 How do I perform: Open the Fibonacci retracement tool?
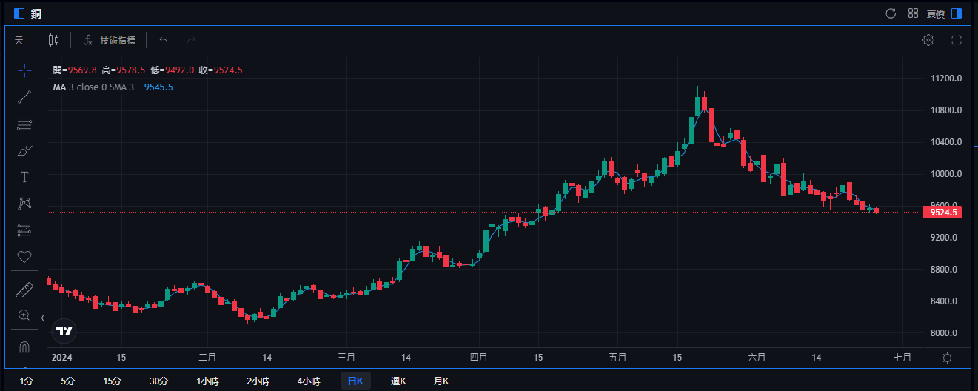tap(24, 124)
